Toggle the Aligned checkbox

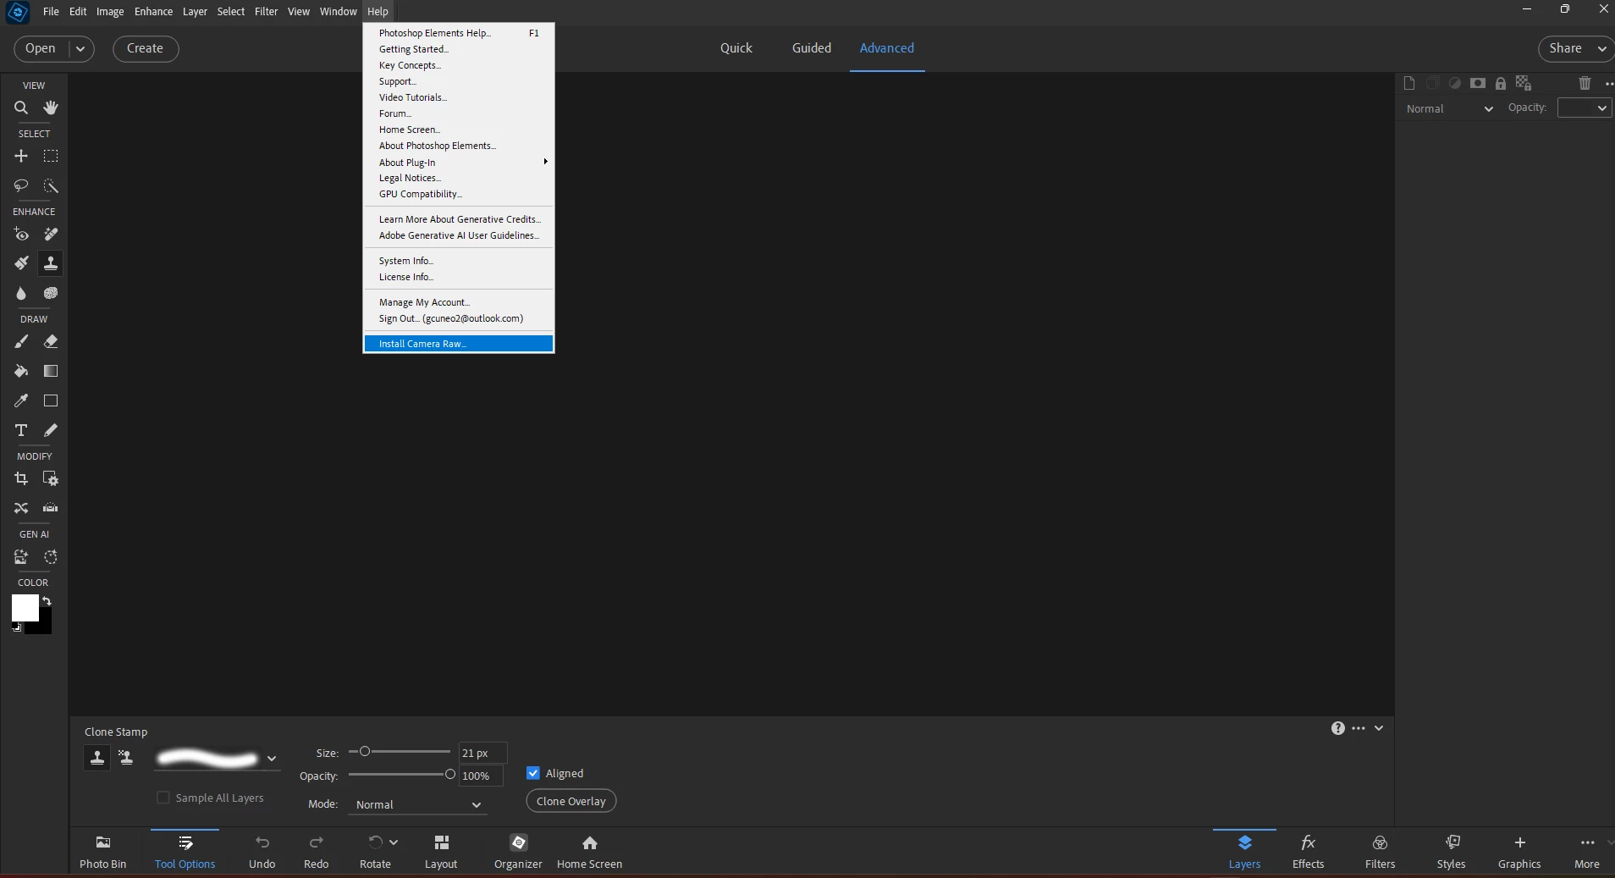coord(533,773)
